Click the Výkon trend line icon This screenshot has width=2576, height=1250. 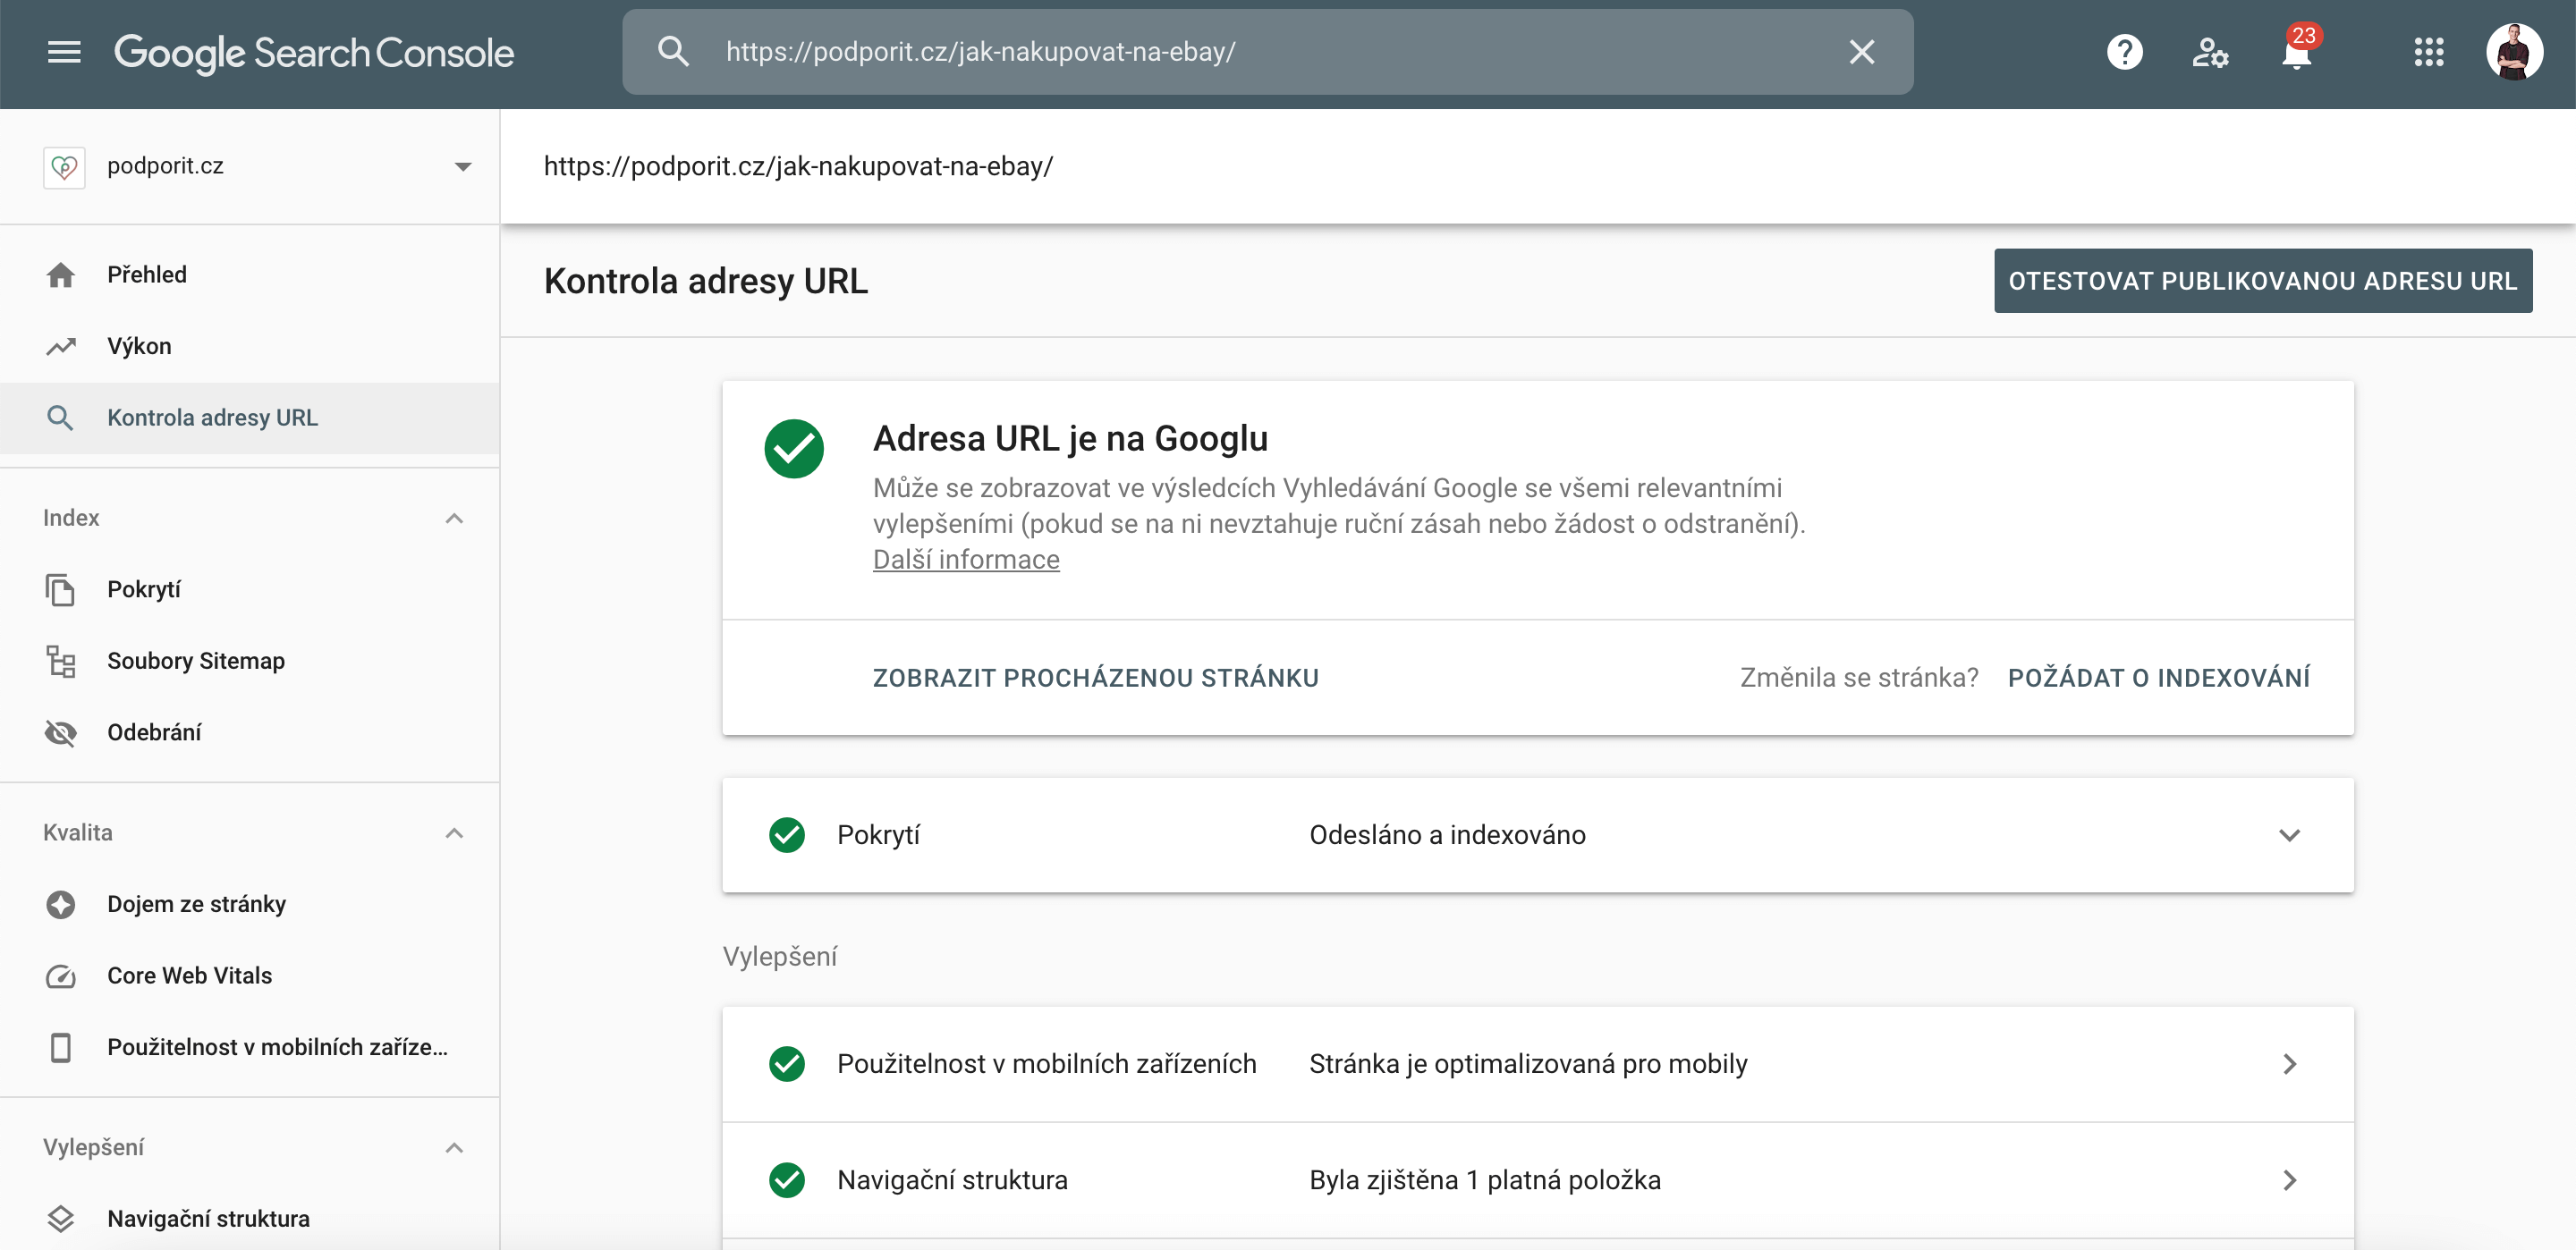click(x=61, y=346)
